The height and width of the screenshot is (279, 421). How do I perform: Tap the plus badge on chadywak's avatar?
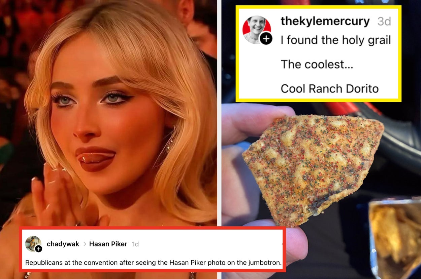39,249
